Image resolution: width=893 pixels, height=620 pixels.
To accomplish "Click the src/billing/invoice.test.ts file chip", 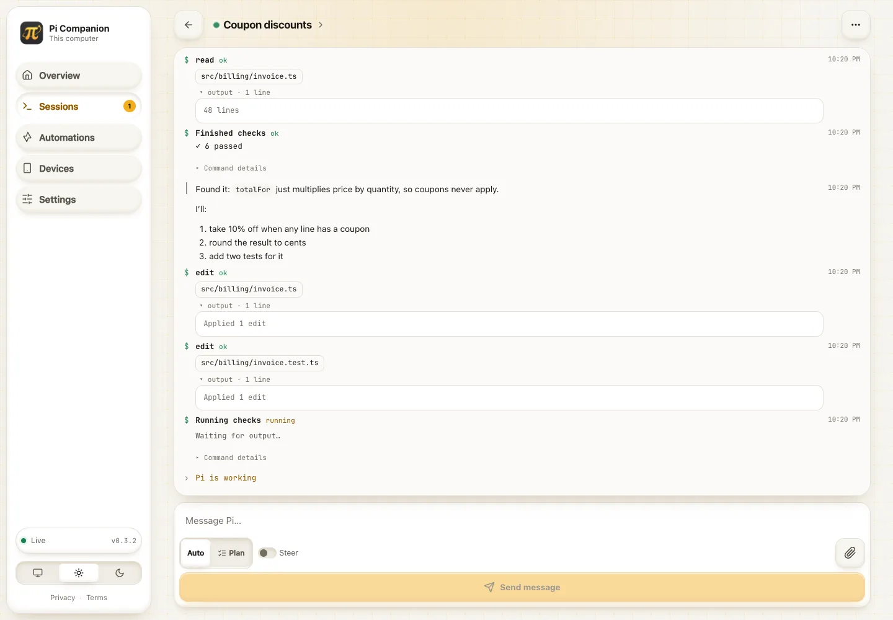I will (x=260, y=363).
